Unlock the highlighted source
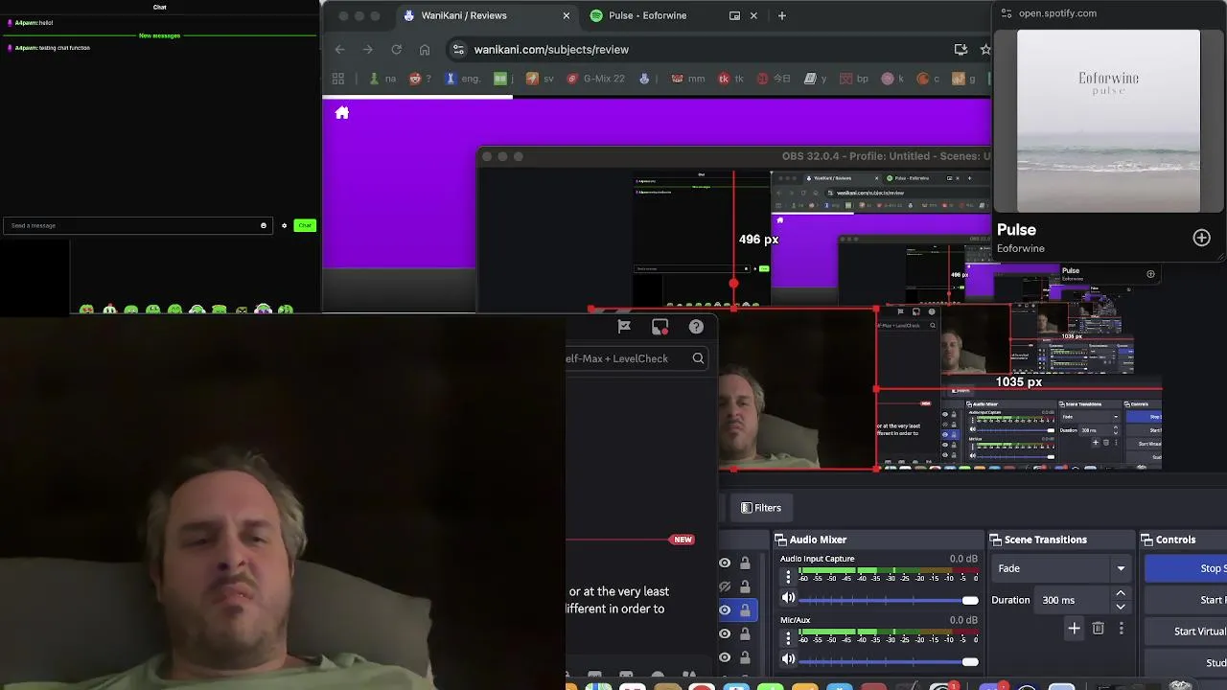 coord(745,609)
